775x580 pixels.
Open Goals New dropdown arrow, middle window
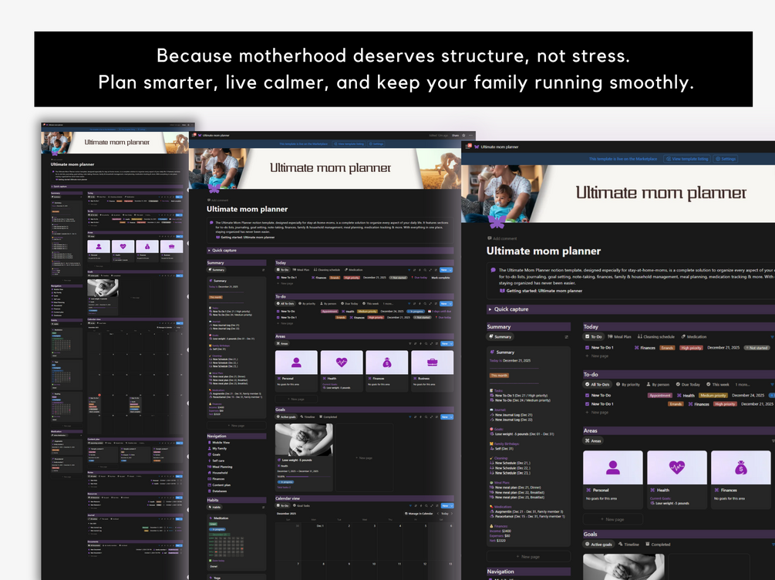pos(451,416)
